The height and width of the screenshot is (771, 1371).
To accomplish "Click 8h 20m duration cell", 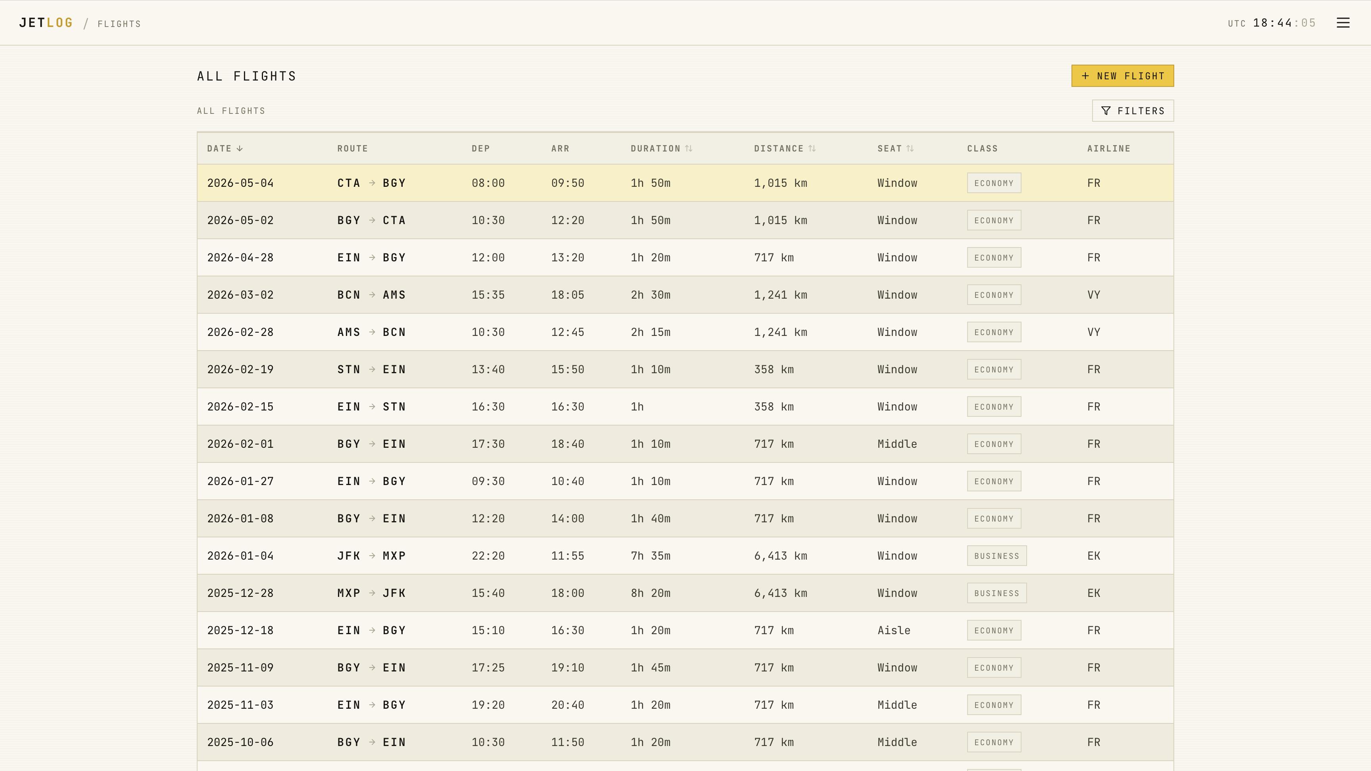I will pyautogui.click(x=650, y=593).
